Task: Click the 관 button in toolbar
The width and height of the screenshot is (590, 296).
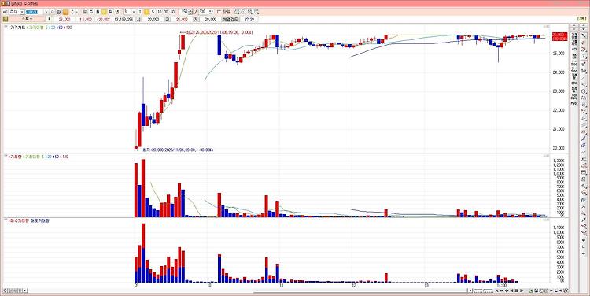Action: point(59,12)
